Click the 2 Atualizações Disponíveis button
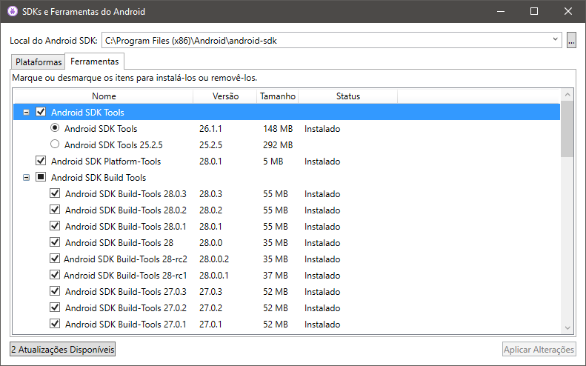This screenshot has height=366, width=586. (62, 349)
